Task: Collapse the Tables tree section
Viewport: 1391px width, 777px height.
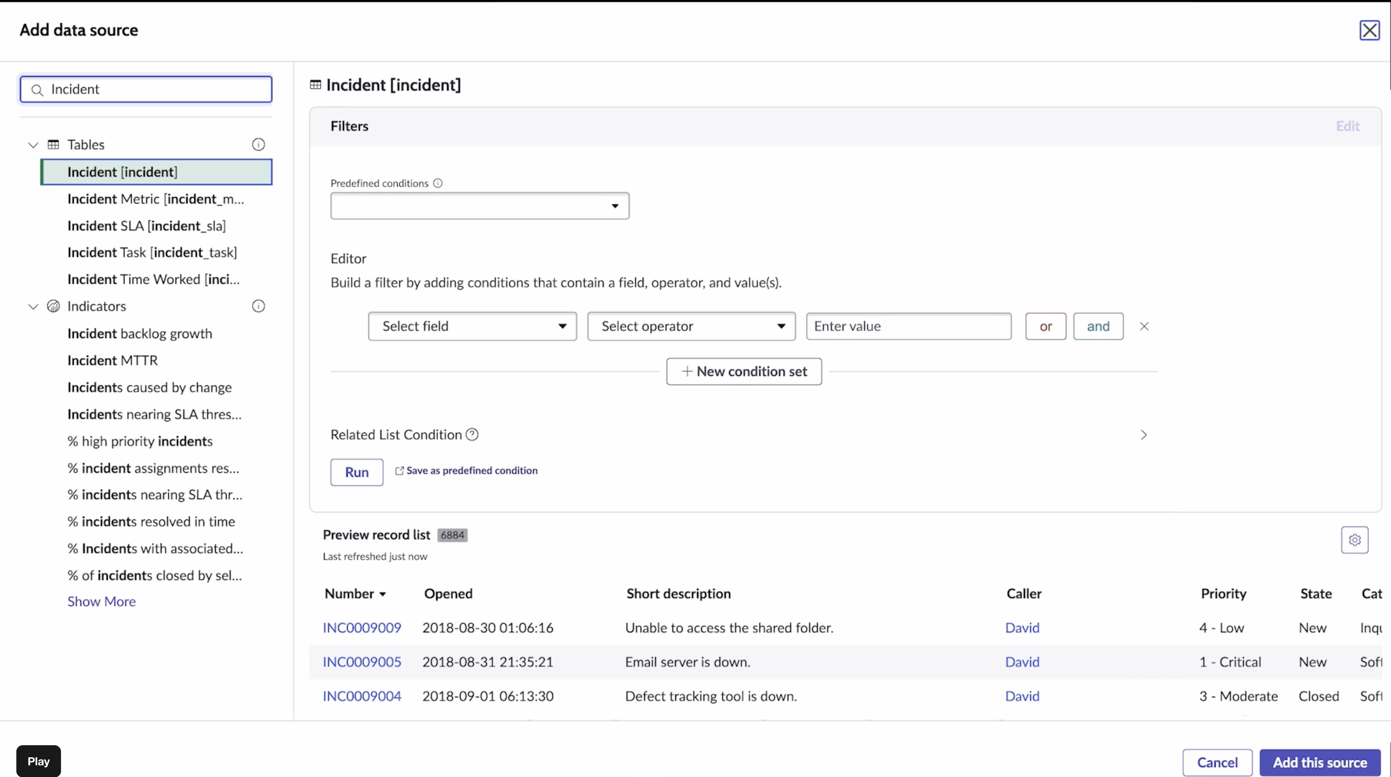Action: click(x=33, y=145)
